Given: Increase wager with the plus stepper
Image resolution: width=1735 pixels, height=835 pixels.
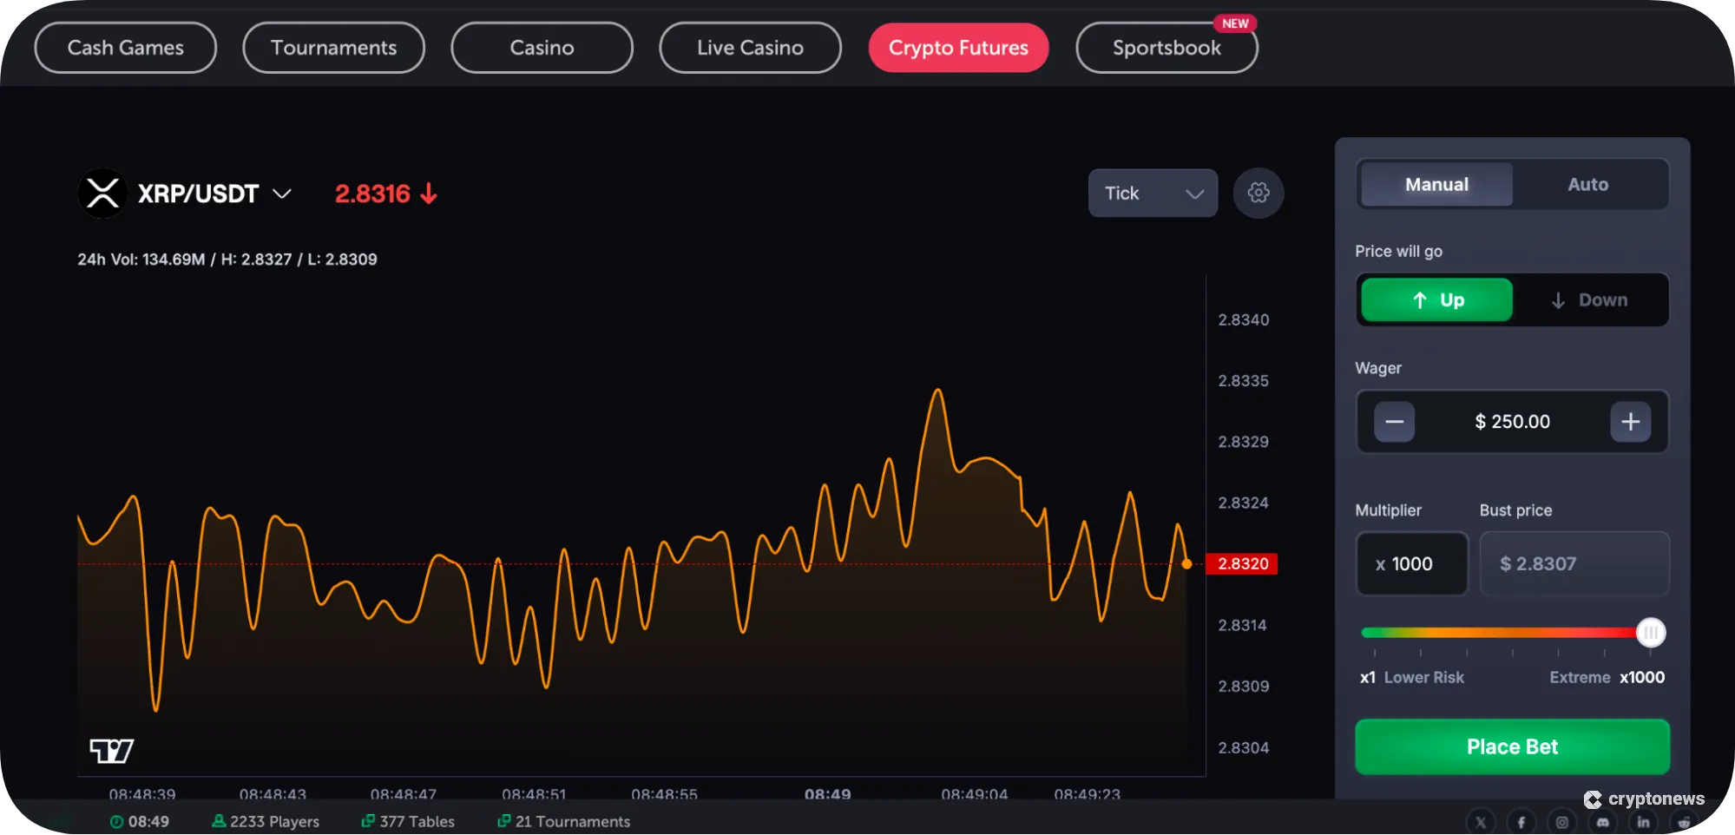Looking at the screenshot, I should (x=1629, y=422).
